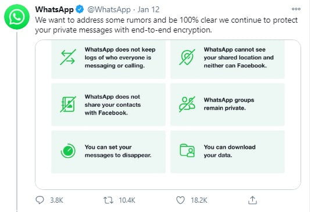Viewport: 311px width, 212px height.
Task: Click the 10.4K retweets count
Action: tap(127, 200)
